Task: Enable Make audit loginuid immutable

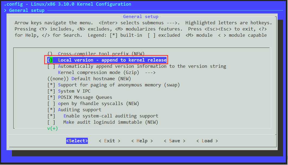Action: coord(51,122)
